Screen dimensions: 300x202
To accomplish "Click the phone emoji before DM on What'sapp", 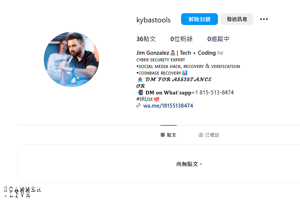I will tap(140, 93).
